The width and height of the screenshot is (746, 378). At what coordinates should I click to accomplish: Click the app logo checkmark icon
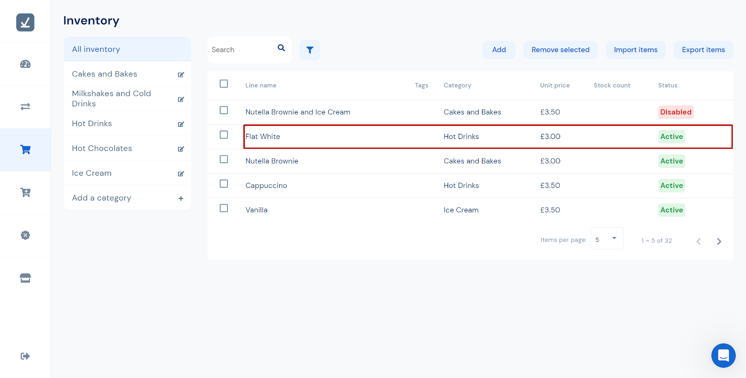(25, 22)
